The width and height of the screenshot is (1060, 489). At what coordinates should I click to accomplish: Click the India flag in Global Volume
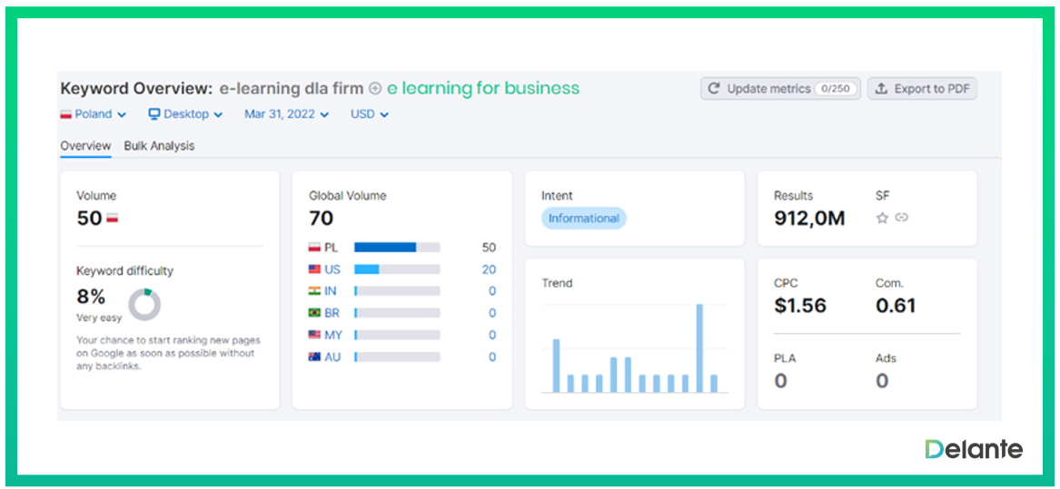[x=315, y=291]
